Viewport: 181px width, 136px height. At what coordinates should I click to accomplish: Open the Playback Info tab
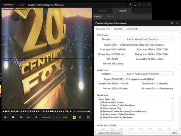coord(103,29)
